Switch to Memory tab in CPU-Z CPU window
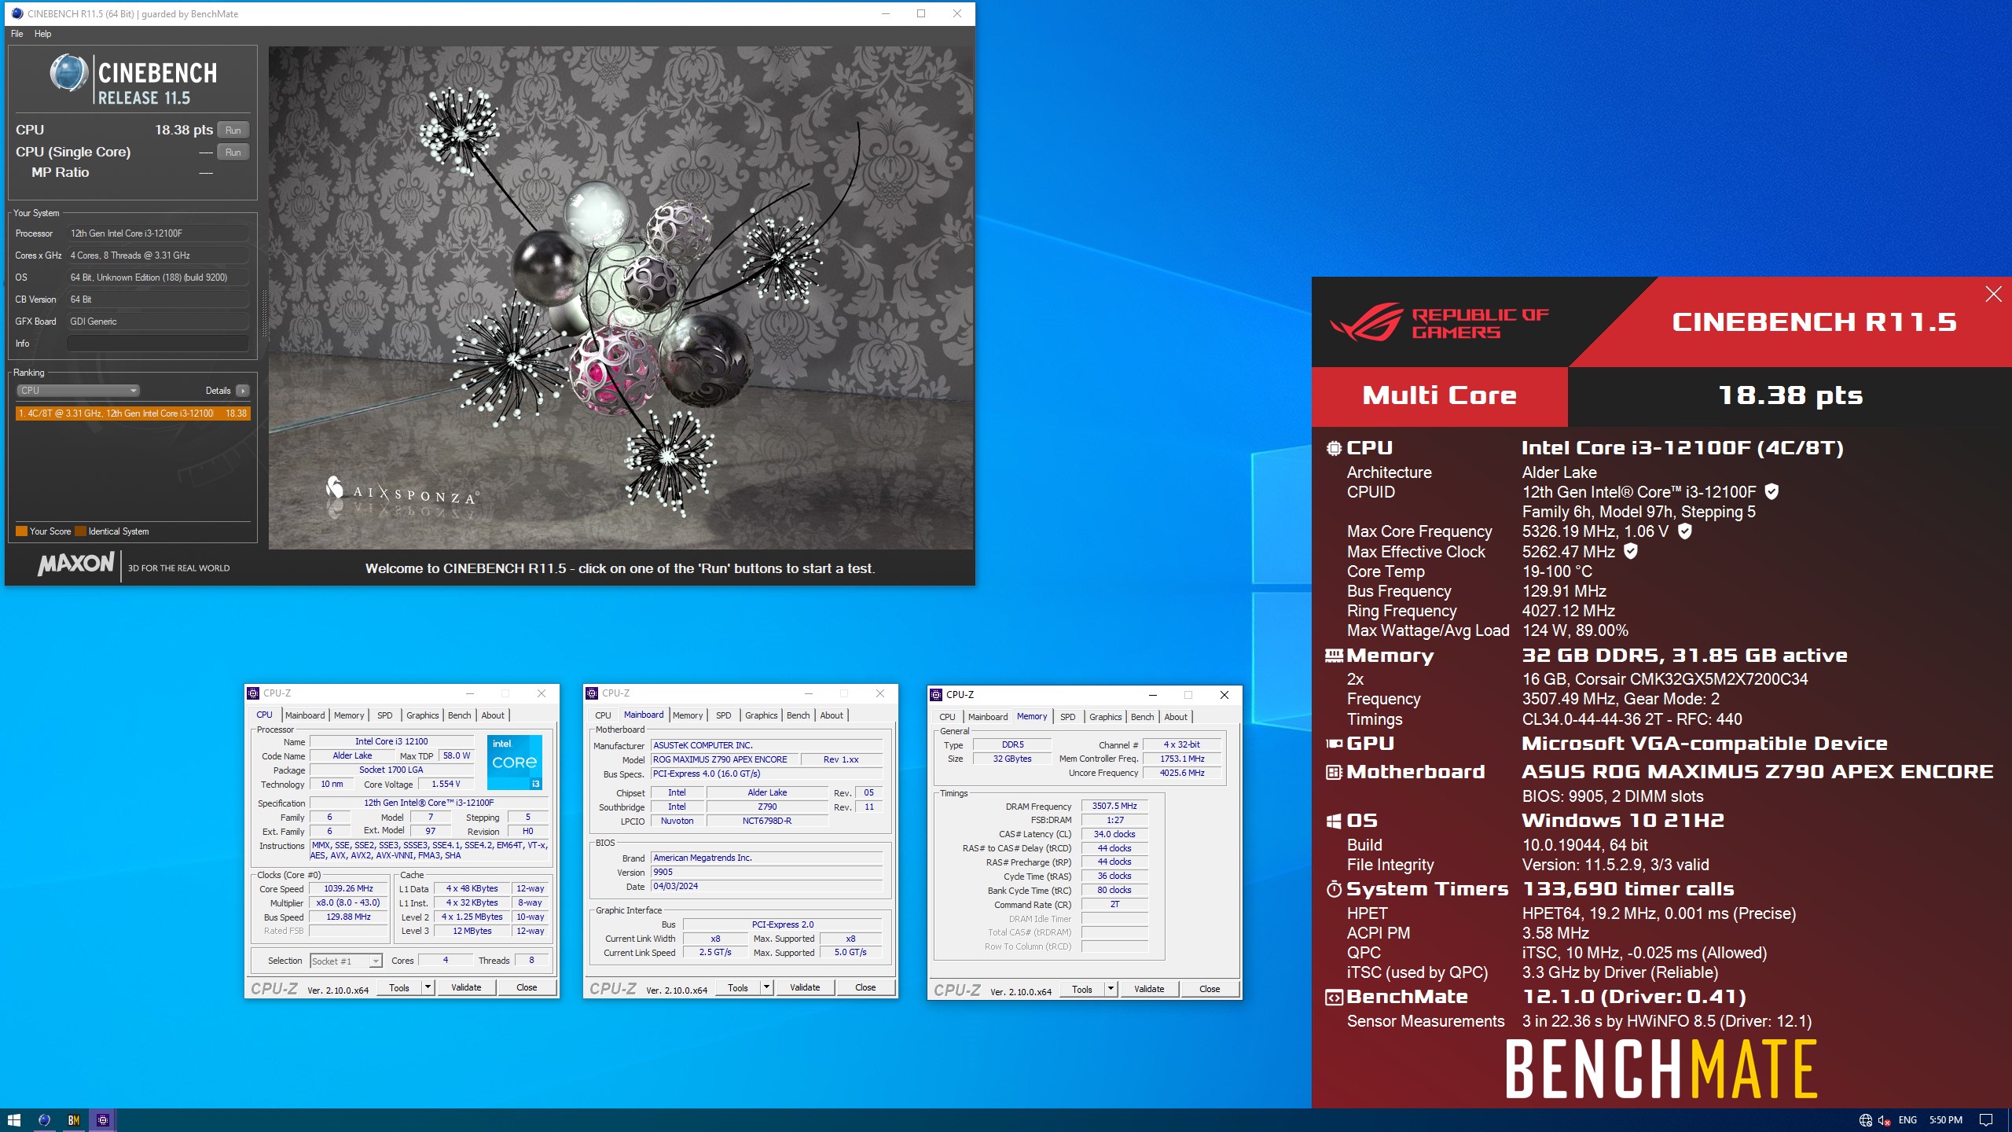2012x1132 pixels. pyautogui.click(x=349, y=715)
